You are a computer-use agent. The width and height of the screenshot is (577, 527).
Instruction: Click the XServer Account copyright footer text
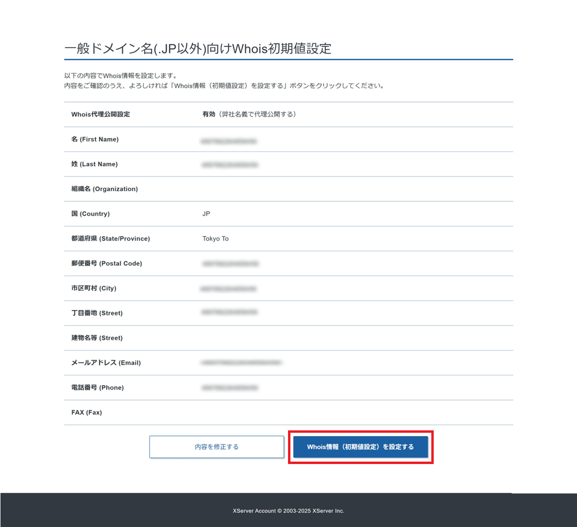pyautogui.click(x=288, y=511)
